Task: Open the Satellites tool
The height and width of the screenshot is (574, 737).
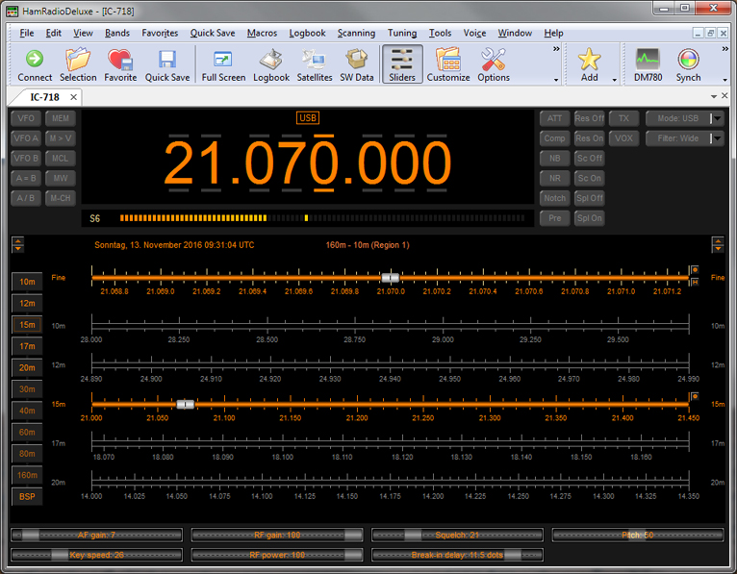Action: click(314, 64)
